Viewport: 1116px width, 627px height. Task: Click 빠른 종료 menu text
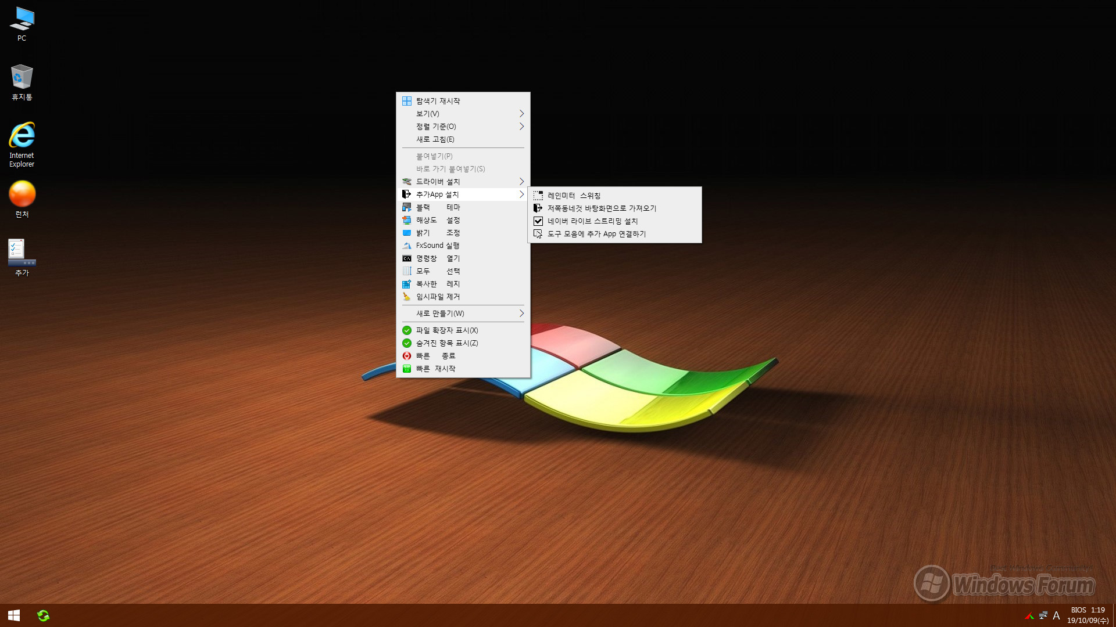pos(435,356)
